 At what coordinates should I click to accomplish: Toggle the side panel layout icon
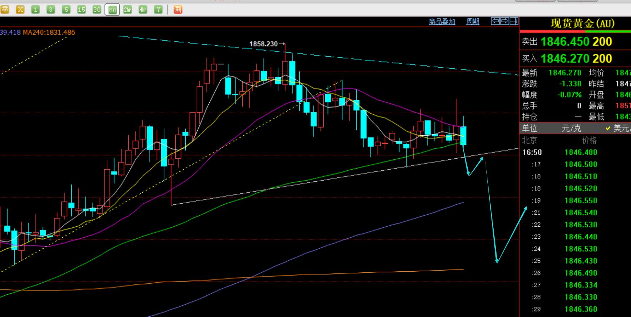point(514,21)
